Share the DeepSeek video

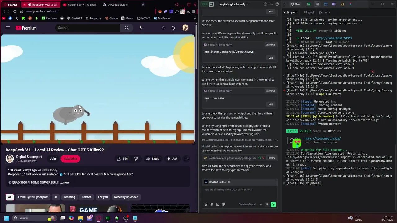pyautogui.click(x=153, y=159)
